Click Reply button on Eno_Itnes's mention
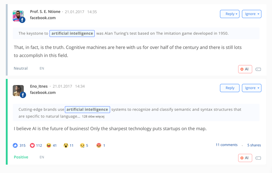272x173 pixels. pyautogui.click(x=230, y=88)
